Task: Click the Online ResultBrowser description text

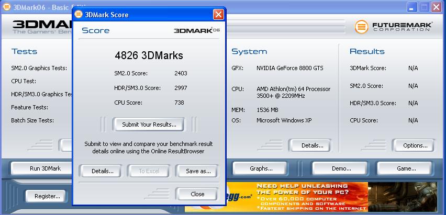Action: pyautogui.click(x=148, y=148)
